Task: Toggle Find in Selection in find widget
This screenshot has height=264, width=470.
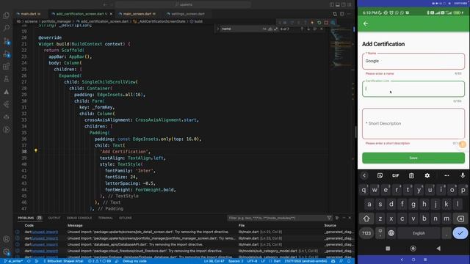Action: click(x=315, y=29)
